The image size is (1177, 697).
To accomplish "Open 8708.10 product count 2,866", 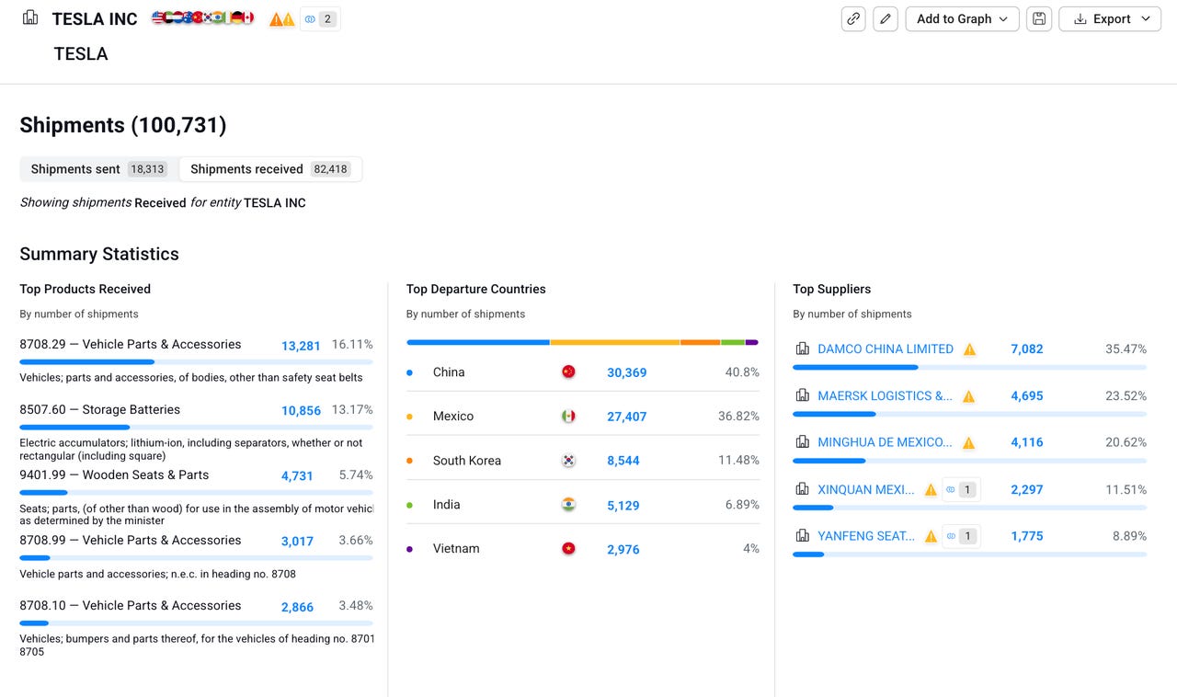I will (x=297, y=607).
